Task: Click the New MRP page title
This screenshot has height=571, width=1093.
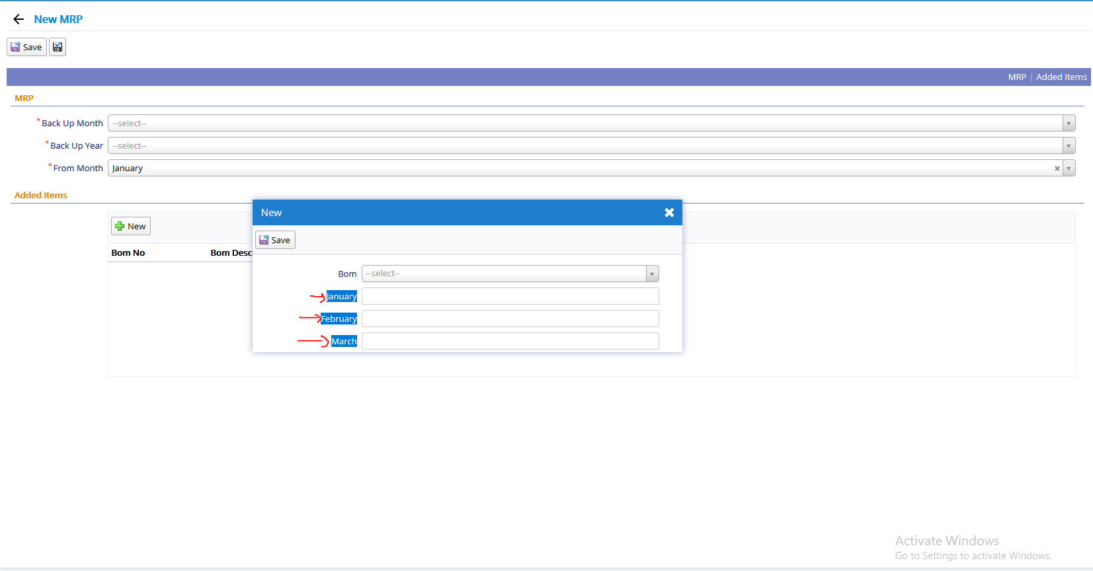Action: click(58, 19)
